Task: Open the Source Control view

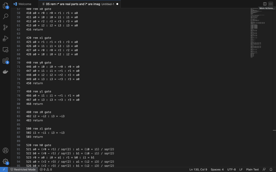Action: [x=5, y=27]
